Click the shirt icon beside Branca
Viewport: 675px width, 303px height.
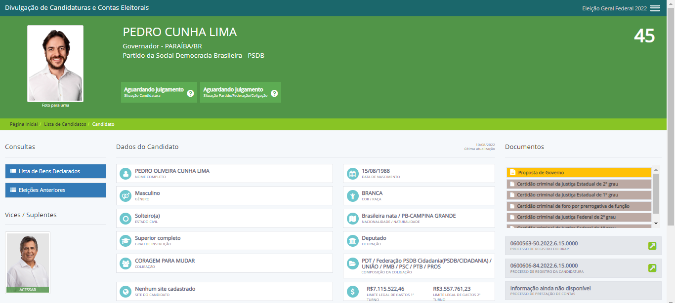[x=352, y=195]
